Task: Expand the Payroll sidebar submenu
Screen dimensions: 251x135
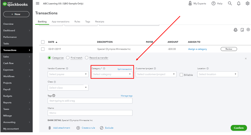Action: 29,89
